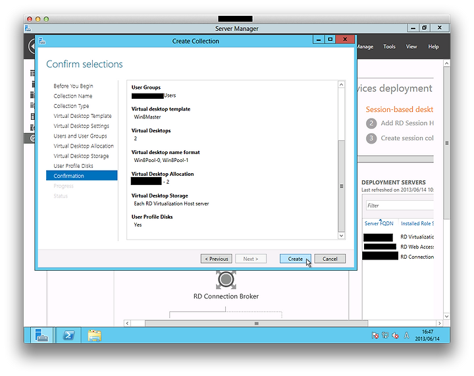Click the scroll-down arrow in confirmation list
This screenshot has width=474, height=376.
pyautogui.click(x=341, y=236)
